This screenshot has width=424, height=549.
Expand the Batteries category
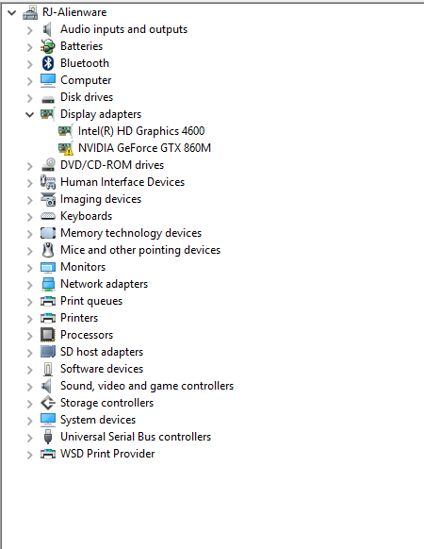[30, 47]
